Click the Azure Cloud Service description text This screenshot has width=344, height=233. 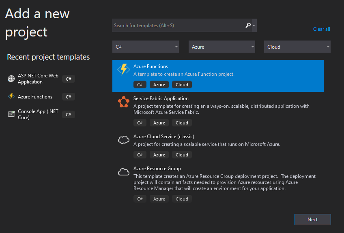click(206, 144)
